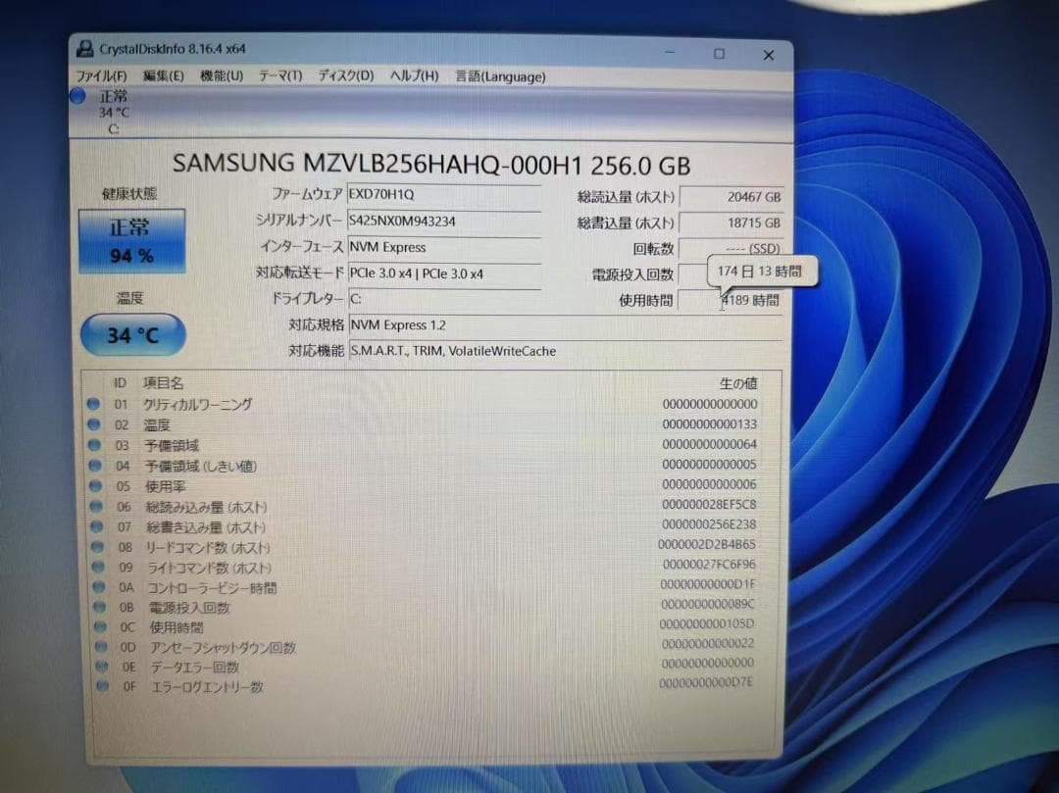The image size is (1059, 793).
Task: Click the indicator beside 使用率 attribute
Action: click(x=98, y=484)
